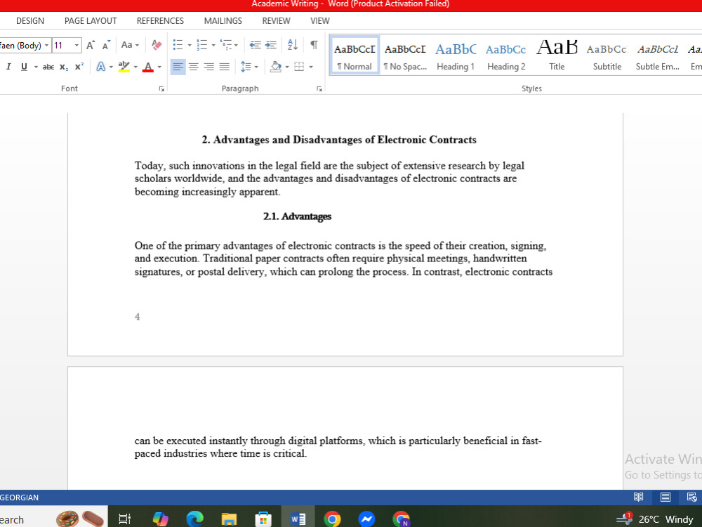
Task: Click the GEORGIAN language indicator
Action: (19, 497)
